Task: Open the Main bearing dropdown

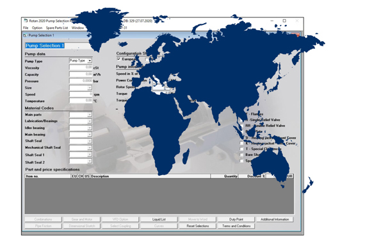Action: coord(90,135)
